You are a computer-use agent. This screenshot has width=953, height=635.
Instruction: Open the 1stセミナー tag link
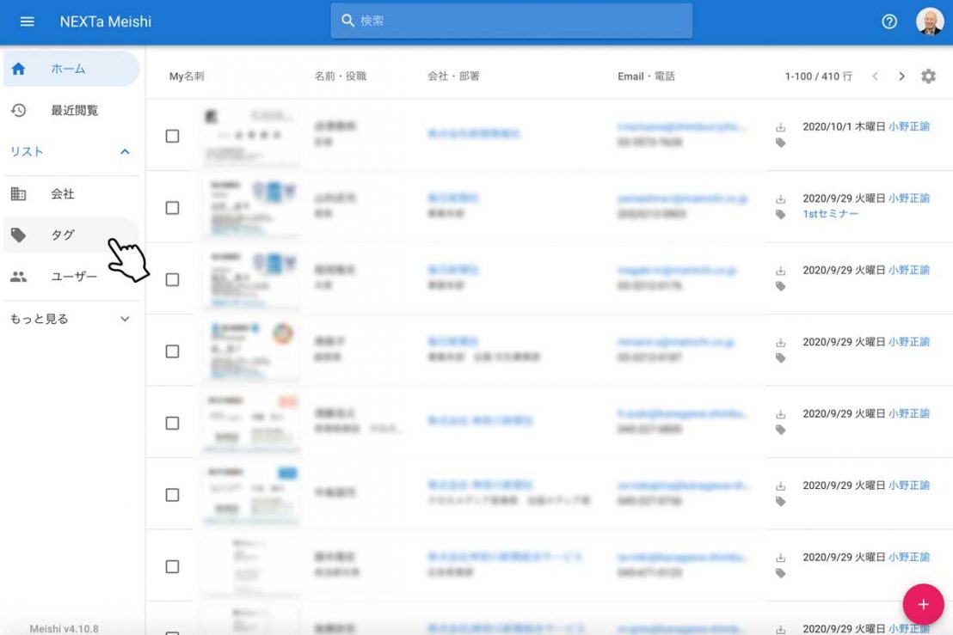coord(830,214)
